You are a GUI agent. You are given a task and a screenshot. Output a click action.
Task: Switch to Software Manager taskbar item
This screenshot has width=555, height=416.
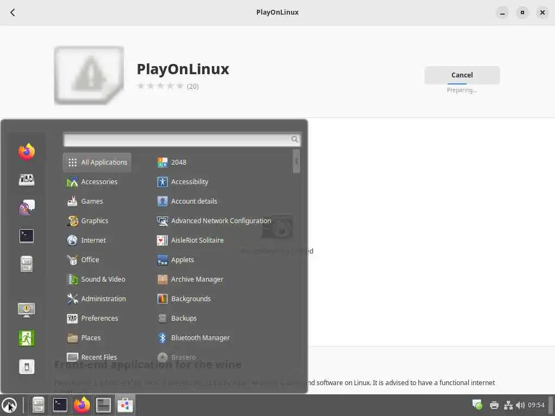125,405
